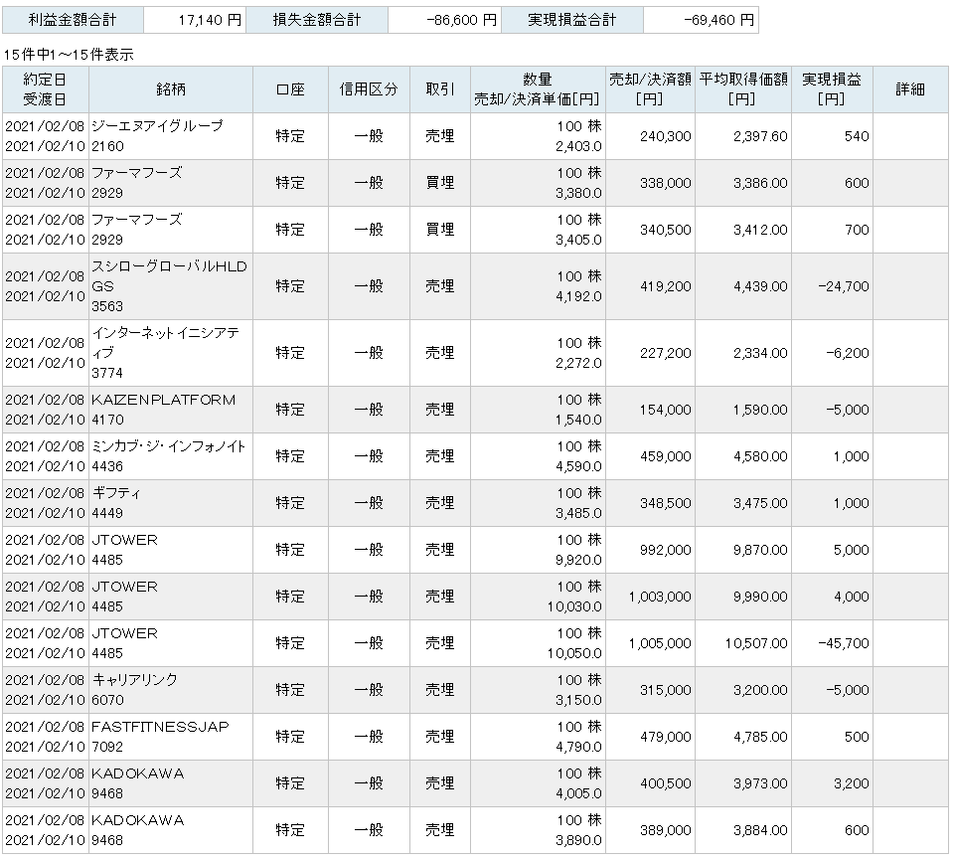Click the 389,000 settlement amount for KADOKAWA
The image size is (954, 859).
click(x=665, y=830)
